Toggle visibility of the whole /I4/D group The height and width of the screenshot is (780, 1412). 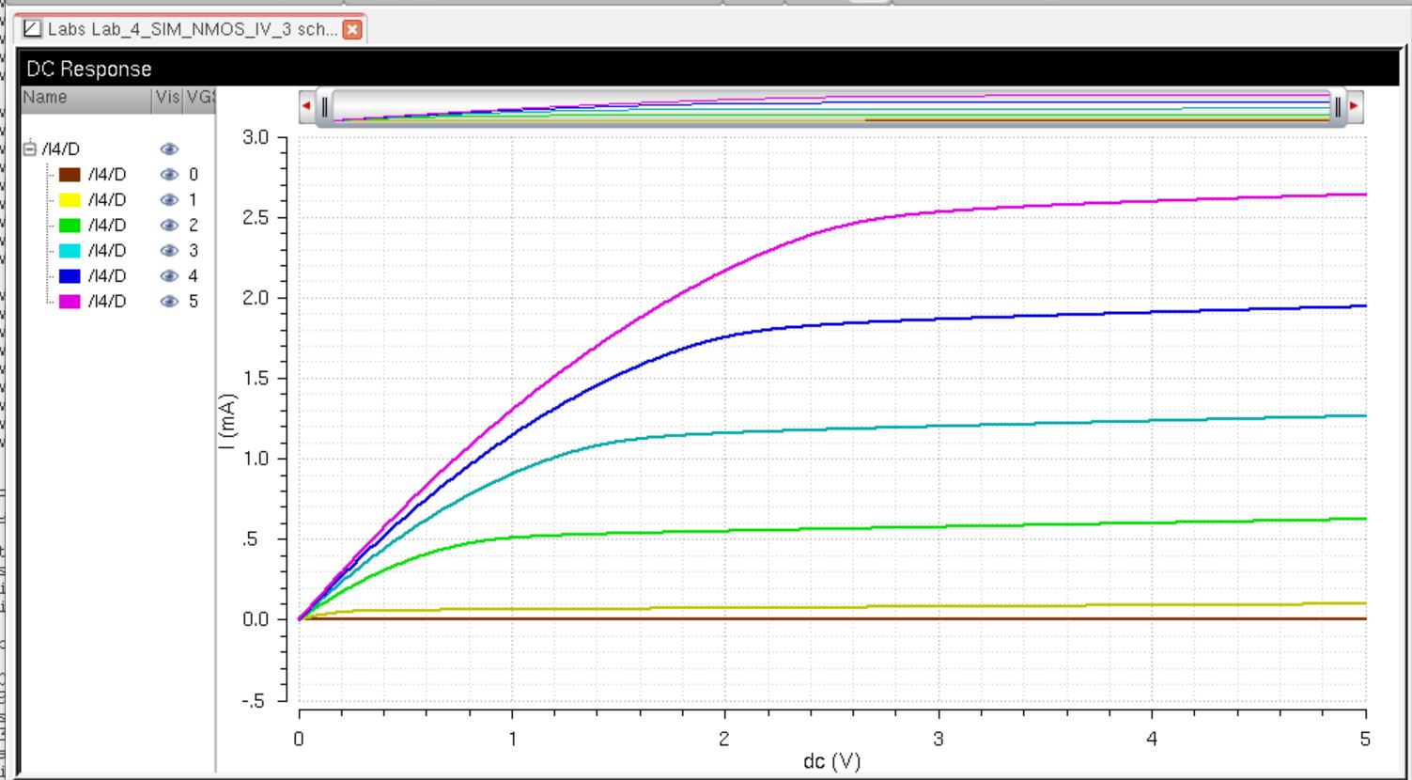pyautogui.click(x=169, y=148)
